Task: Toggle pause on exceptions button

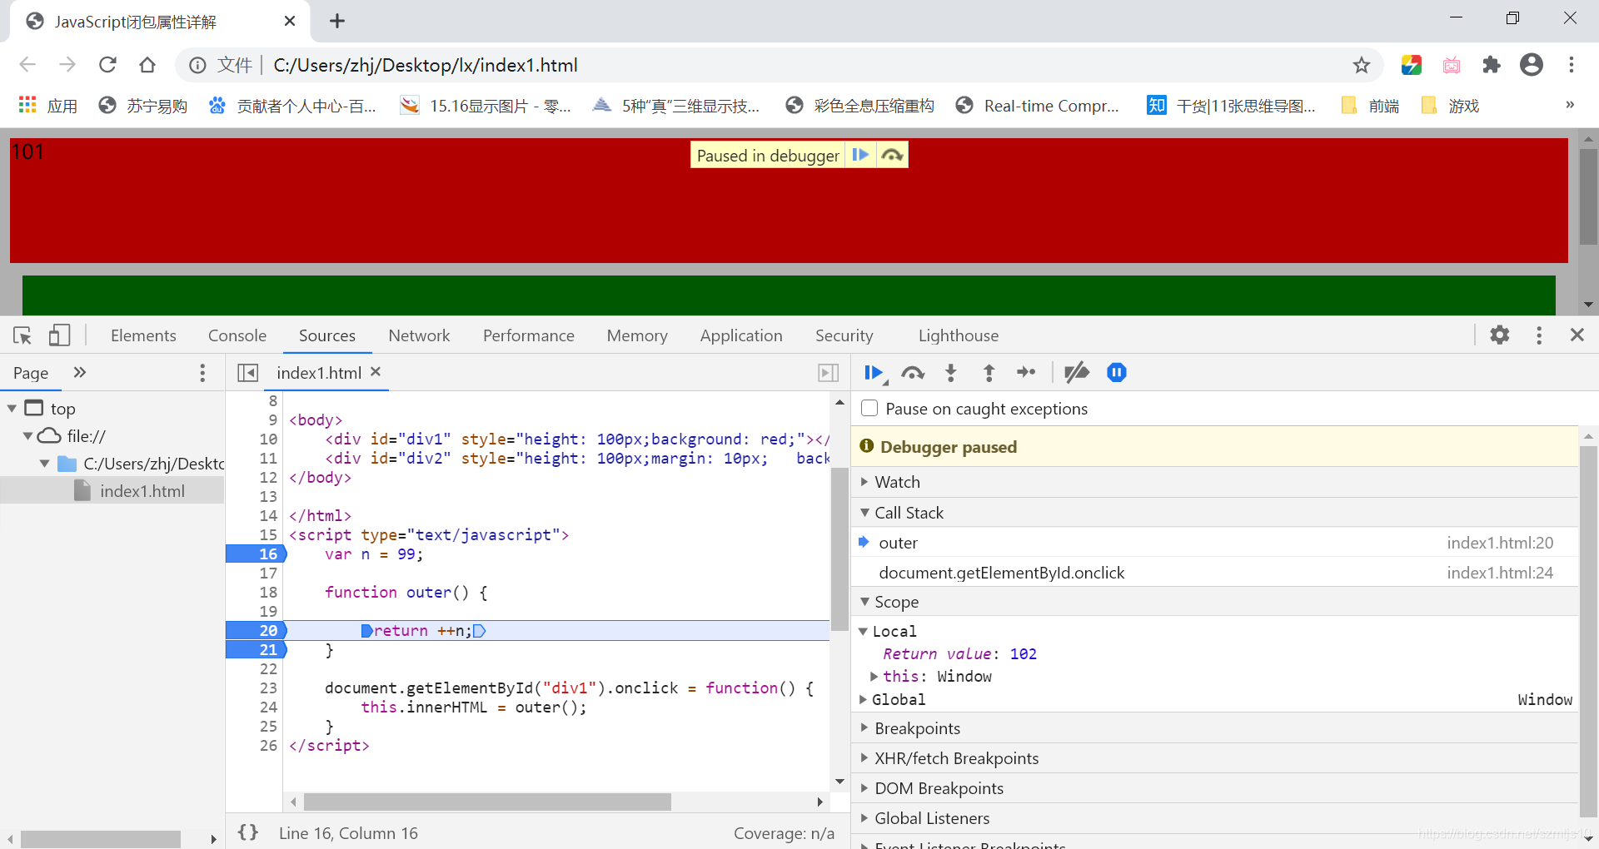Action: pos(1117,373)
